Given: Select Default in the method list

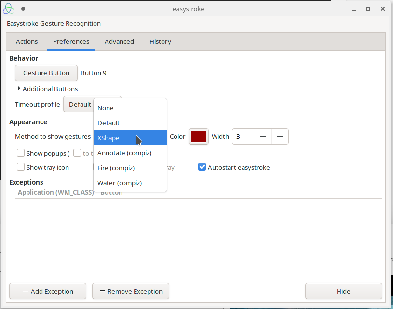Looking at the screenshot, I should (130, 123).
